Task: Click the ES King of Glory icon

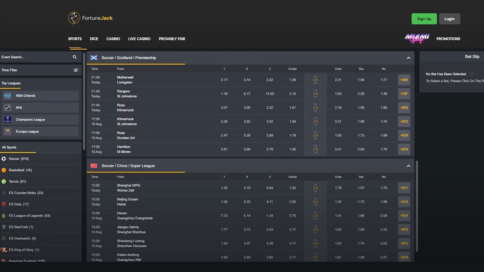Action: (4, 250)
